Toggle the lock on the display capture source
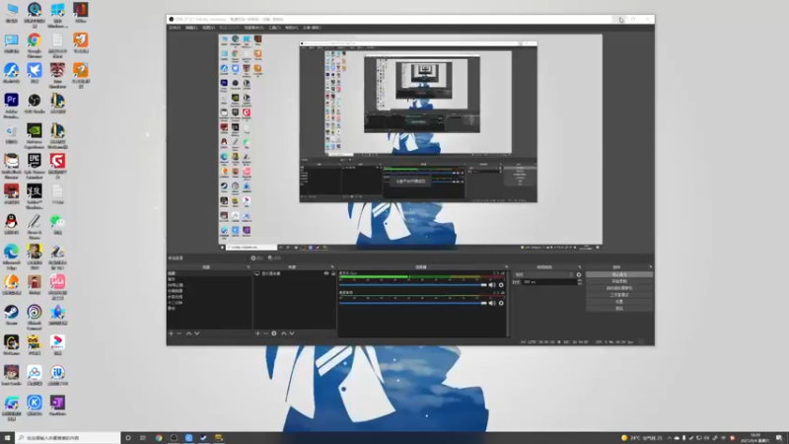Screen dimensions: 789x444 (333, 273)
